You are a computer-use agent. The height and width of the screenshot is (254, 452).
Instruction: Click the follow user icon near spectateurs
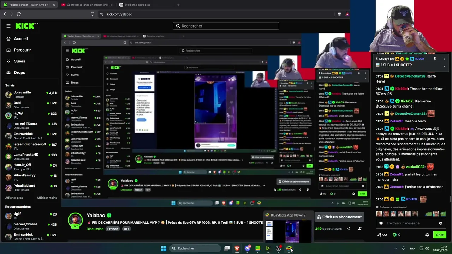click(x=360, y=229)
